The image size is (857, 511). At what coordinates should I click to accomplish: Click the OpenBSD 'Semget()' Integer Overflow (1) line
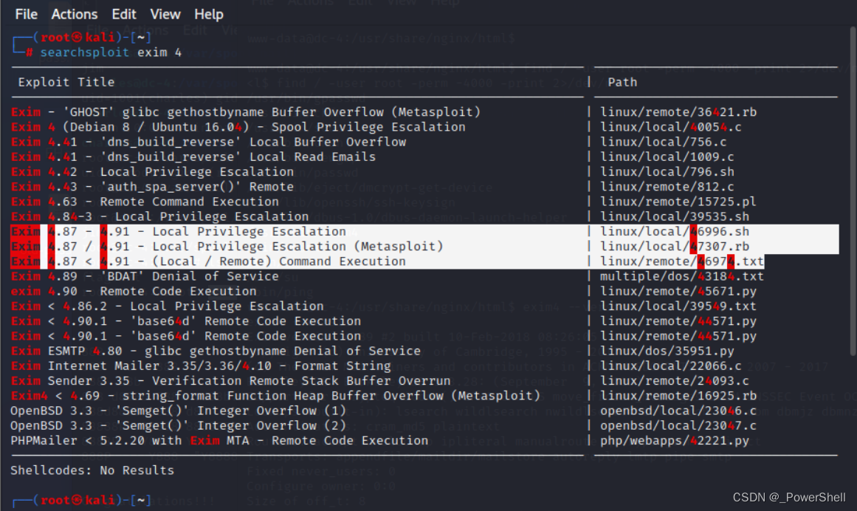[x=178, y=411]
